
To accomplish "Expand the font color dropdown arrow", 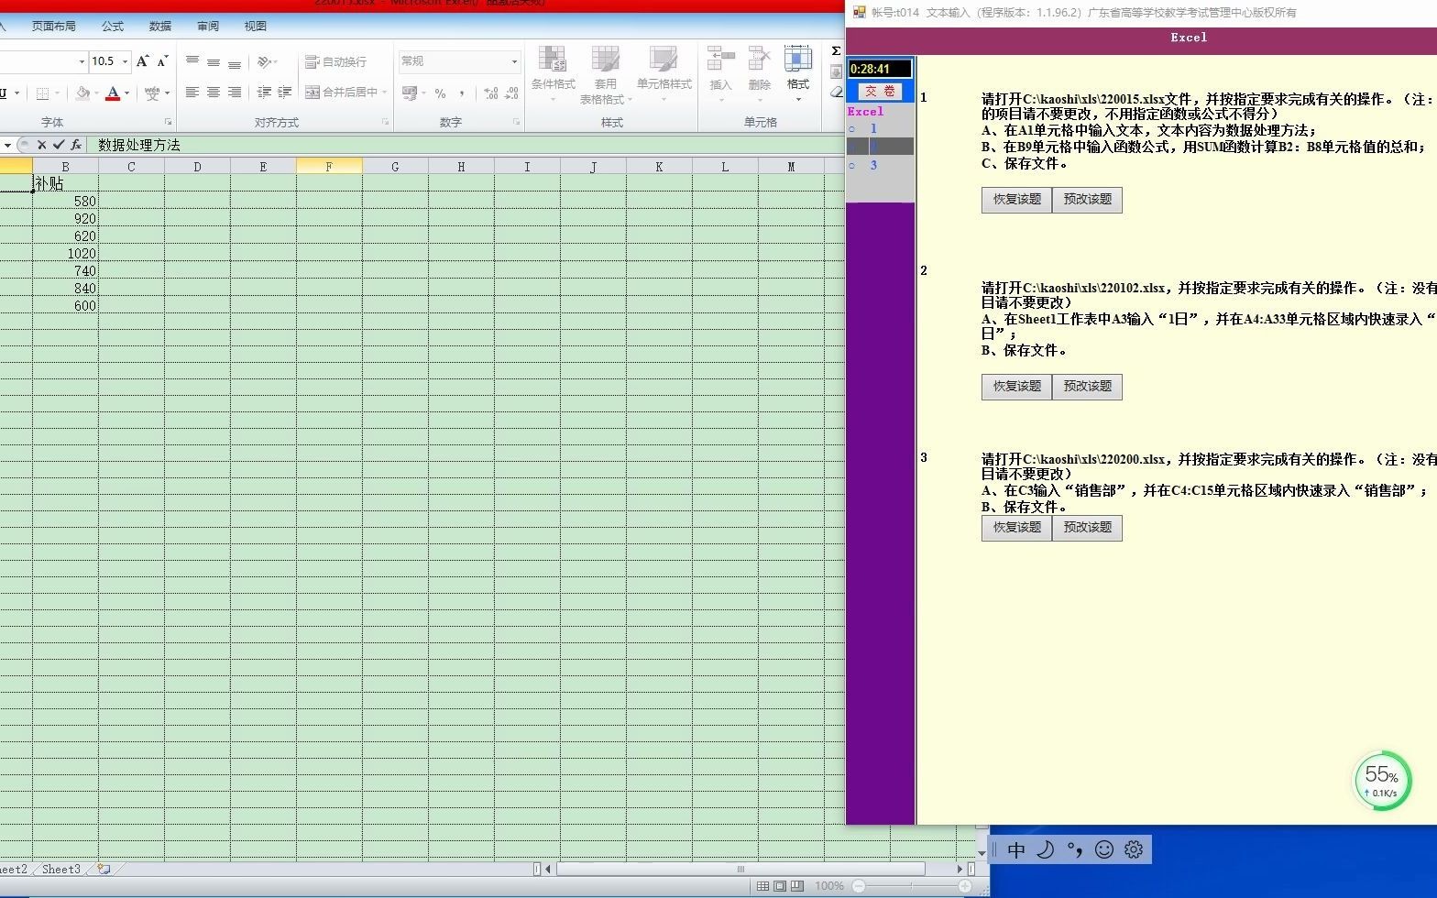I will pos(126,93).
